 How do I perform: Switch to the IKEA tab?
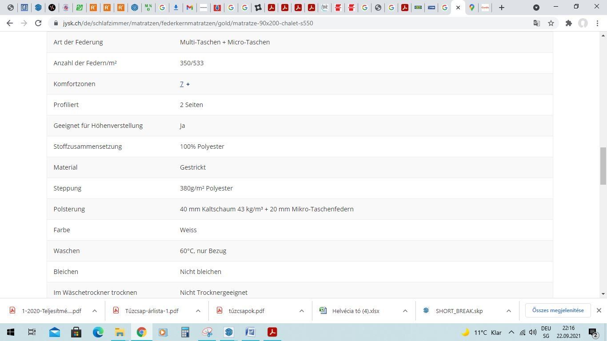tap(418, 8)
